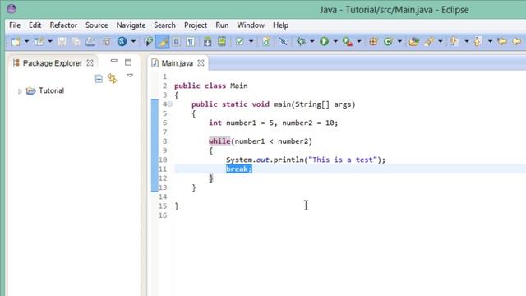Open the Run configurations dropdown arrow

pos(335,42)
